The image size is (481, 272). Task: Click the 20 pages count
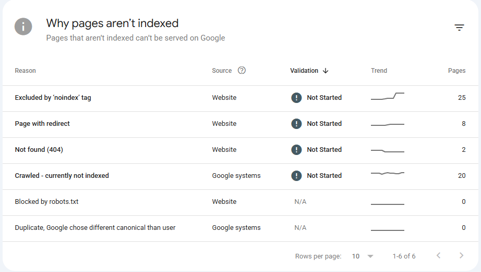click(x=462, y=176)
